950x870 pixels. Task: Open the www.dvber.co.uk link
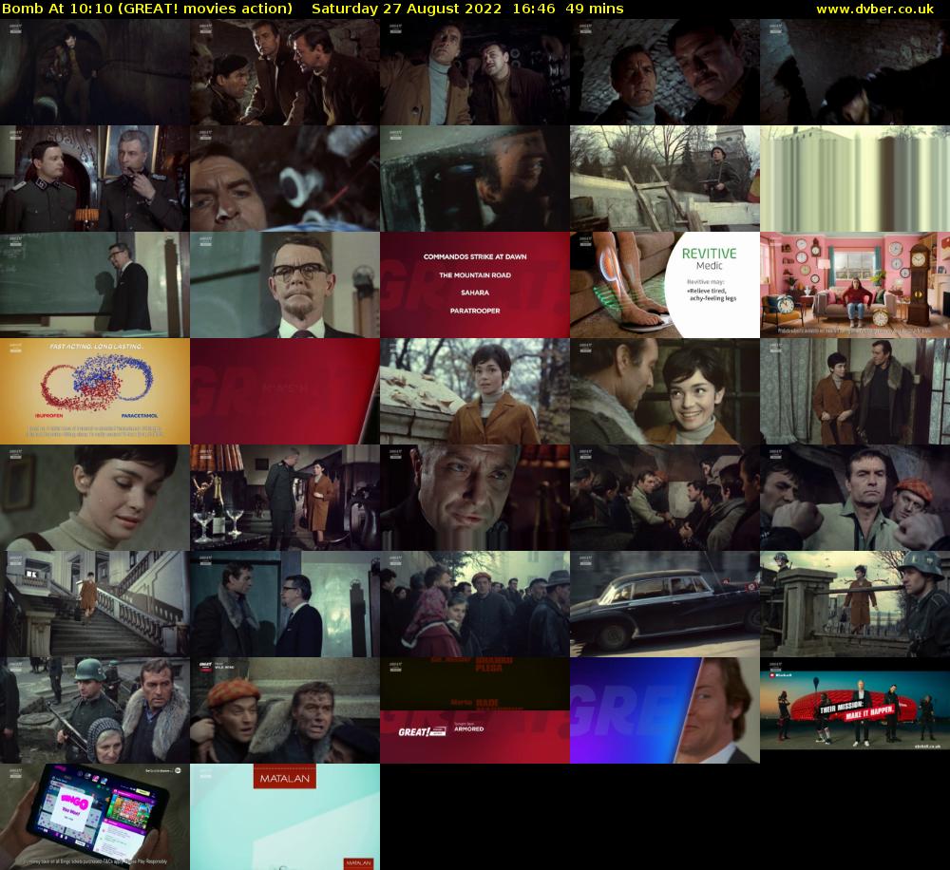click(874, 9)
